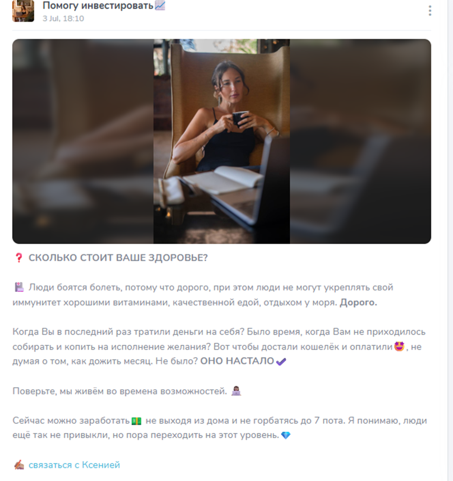This screenshot has width=453, height=481.
Task: Click the heading 'СКОЛЬКО СТОИТ ВАШЕ ЗДОРОВЬЕ?'
Action: pos(118,257)
